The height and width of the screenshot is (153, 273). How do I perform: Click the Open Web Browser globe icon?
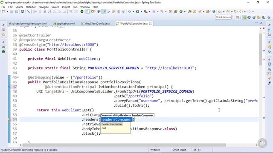(214, 11)
